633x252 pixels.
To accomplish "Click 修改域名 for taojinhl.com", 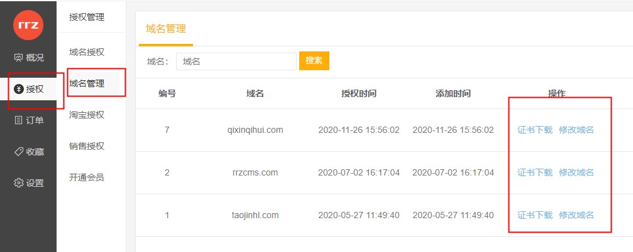I will pos(576,216).
